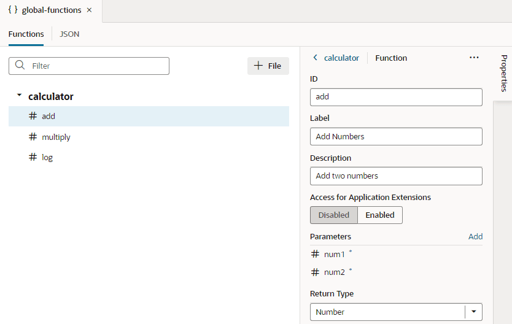The image size is (512, 324).
Task: Set extension access to Enabled
Action: (x=380, y=215)
